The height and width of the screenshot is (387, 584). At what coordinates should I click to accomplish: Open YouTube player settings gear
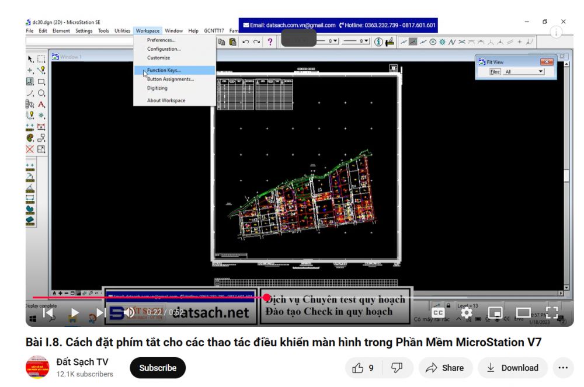[x=467, y=313]
